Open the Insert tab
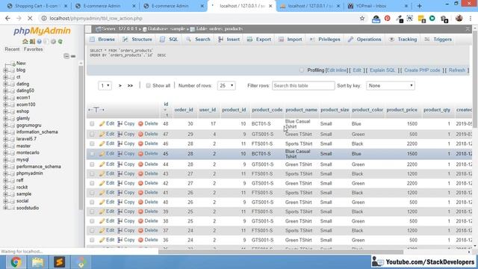 point(229,40)
